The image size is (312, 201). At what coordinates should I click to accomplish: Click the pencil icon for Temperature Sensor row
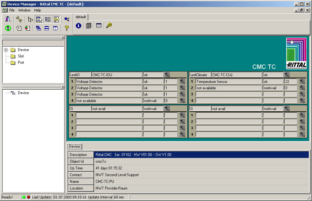302,81
